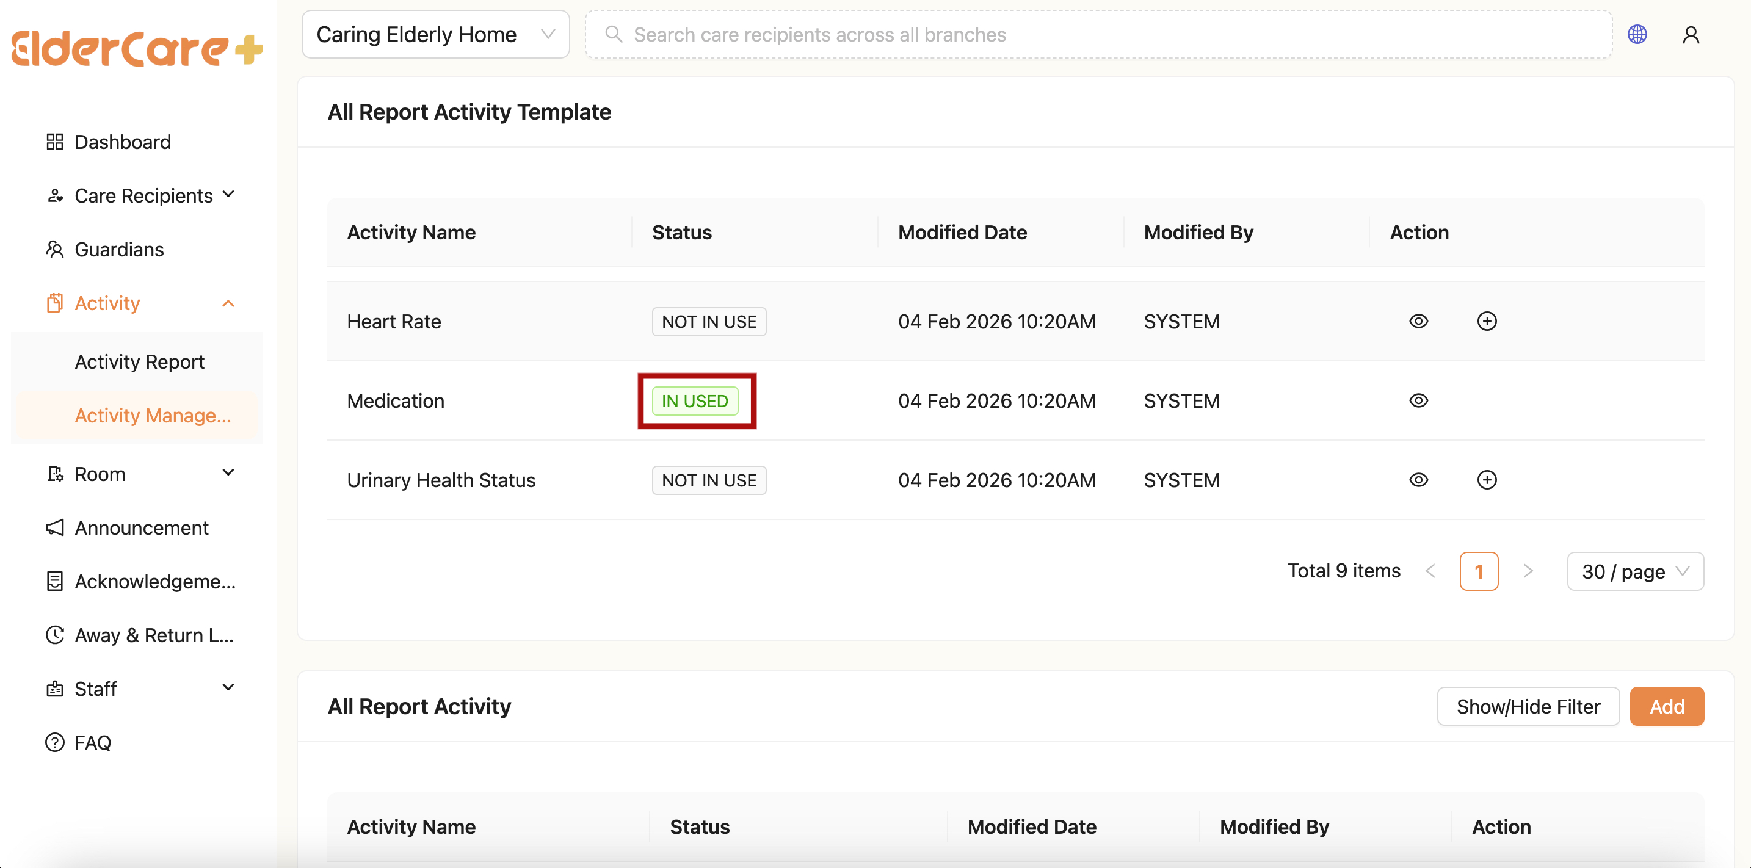Image resolution: width=1751 pixels, height=868 pixels.
Task: Open Activity Report submenu item
Action: click(139, 361)
